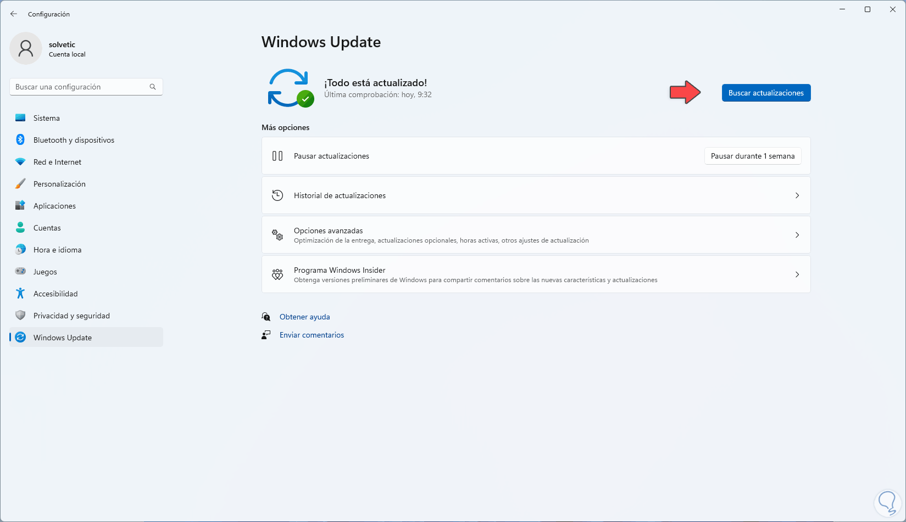Click the Juegos gamepad icon
This screenshot has height=522, width=906.
(20, 271)
